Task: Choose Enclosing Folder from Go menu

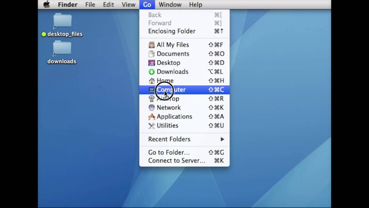Action: click(184, 31)
